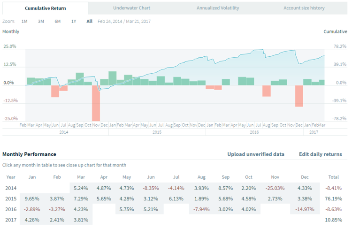
Task: Click the red December 2016 chart bar
Action: point(299,96)
